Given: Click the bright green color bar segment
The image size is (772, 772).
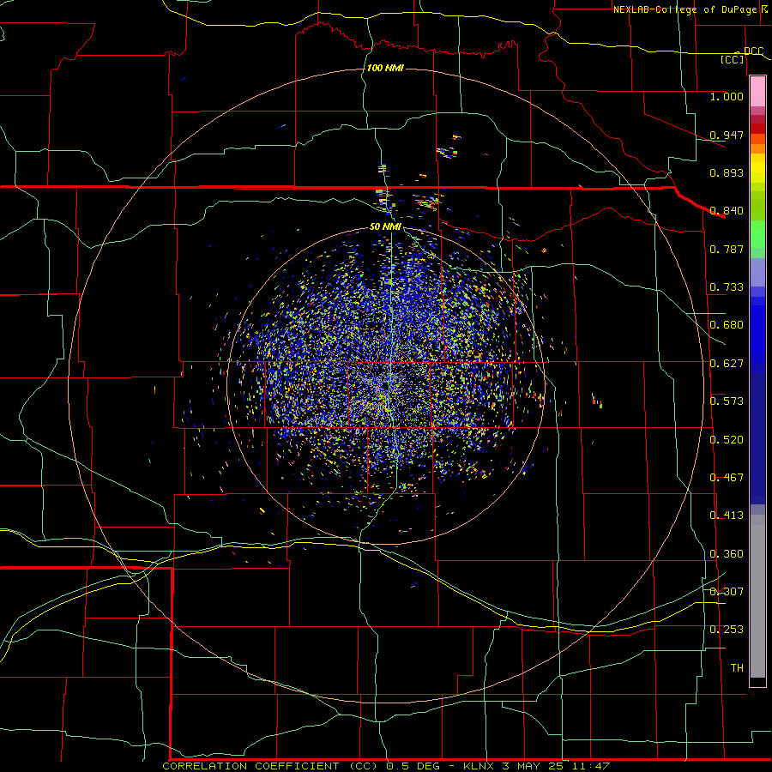Looking at the screenshot, I should tap(757, 234).
